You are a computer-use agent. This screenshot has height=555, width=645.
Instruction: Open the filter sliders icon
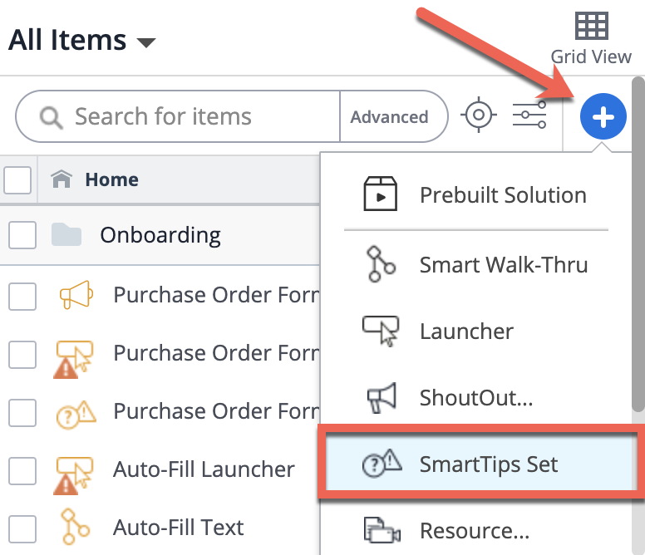[529, 116]
